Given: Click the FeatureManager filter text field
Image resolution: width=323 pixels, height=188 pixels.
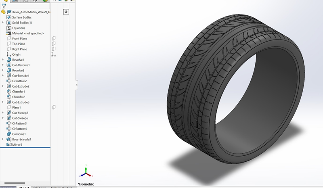Looking at the screenshot, I should (x=29, y=6).
